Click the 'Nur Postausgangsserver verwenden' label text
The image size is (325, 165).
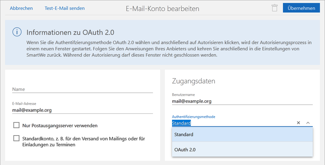(x=60, y=126)
